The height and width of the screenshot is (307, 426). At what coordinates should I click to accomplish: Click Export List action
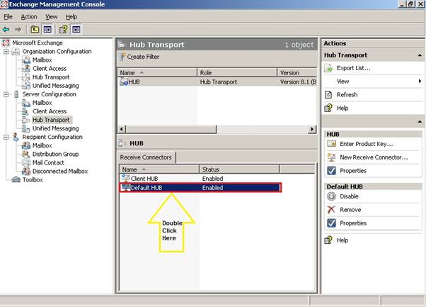[x=353, y=68]
